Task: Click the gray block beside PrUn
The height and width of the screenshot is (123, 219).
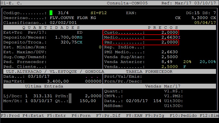Action: 70,96
